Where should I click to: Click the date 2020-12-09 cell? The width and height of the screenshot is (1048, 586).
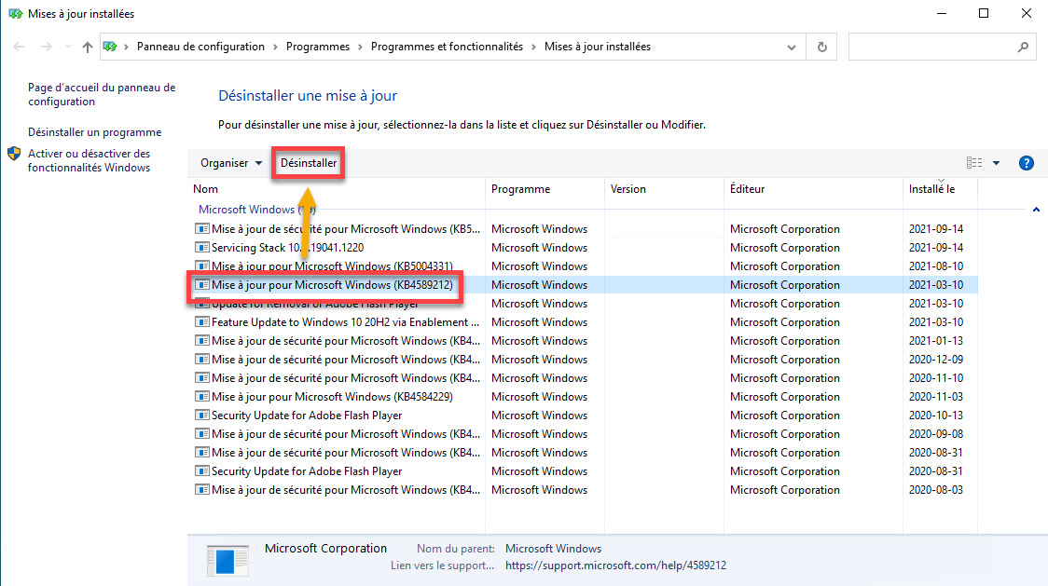point(936,360)
